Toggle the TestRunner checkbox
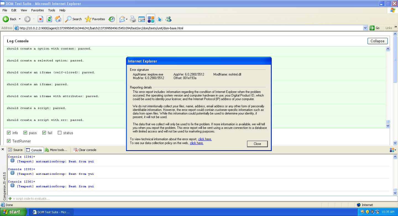This screenshot has height=216, width=398. coord(9,141)
